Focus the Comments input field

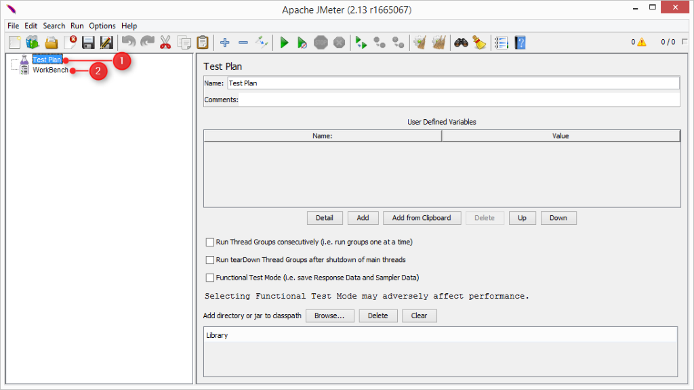[460, 100]
